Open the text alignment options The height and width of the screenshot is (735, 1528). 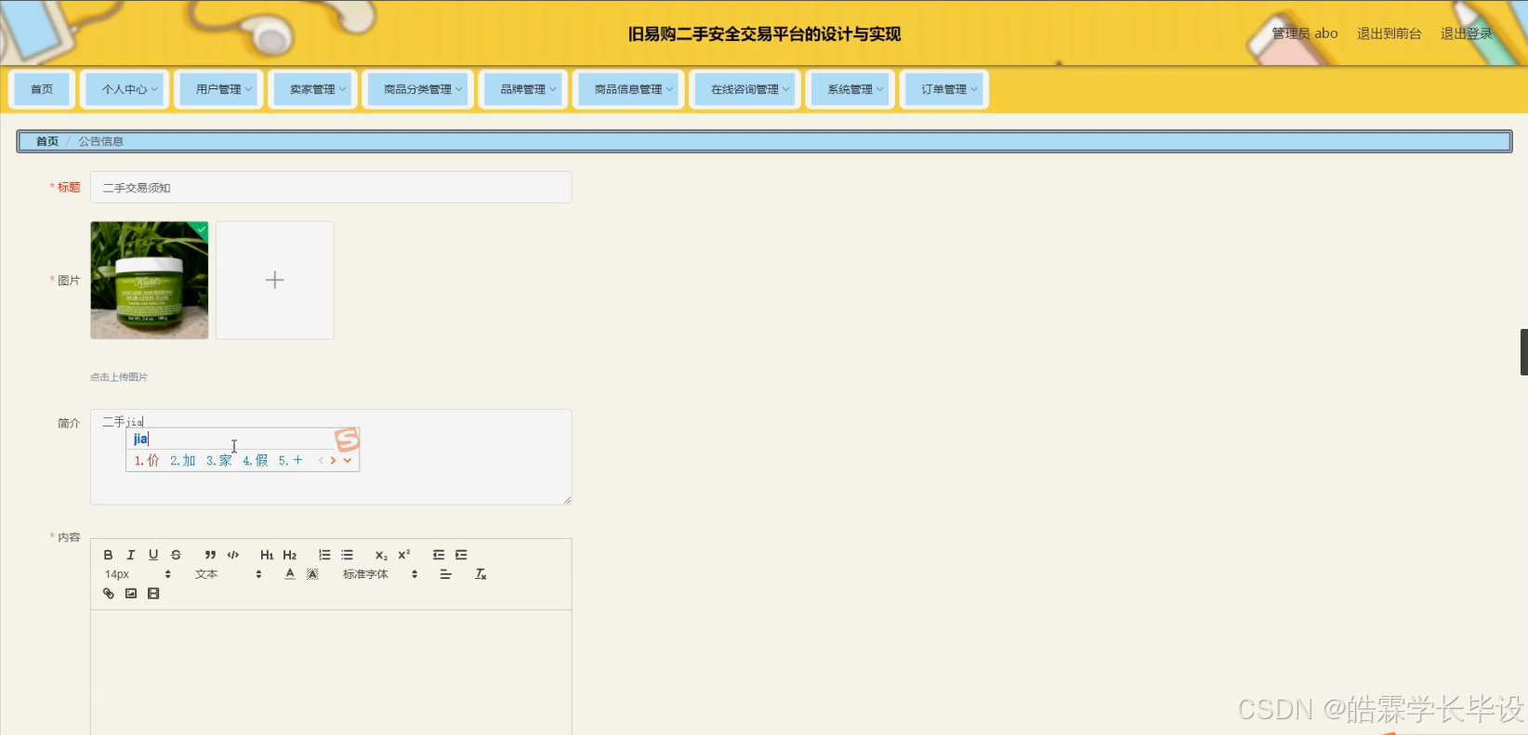pyautogui.click(x=446, y=574)
